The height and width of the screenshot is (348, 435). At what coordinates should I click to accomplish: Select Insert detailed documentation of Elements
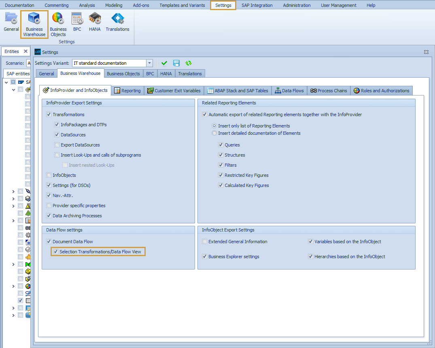[x=214, y=133]
